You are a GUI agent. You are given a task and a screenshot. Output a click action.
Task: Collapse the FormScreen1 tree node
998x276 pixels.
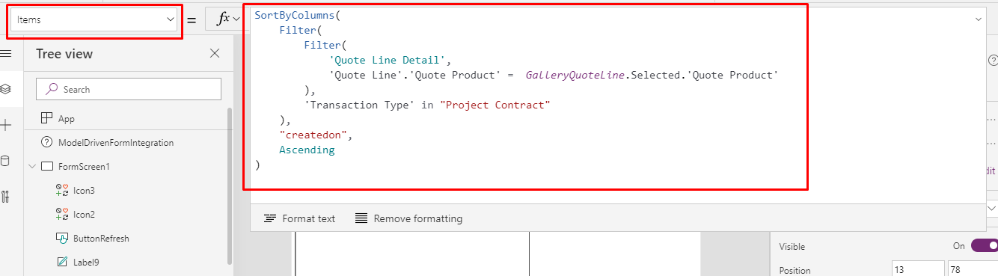click(x=32, y=166)
